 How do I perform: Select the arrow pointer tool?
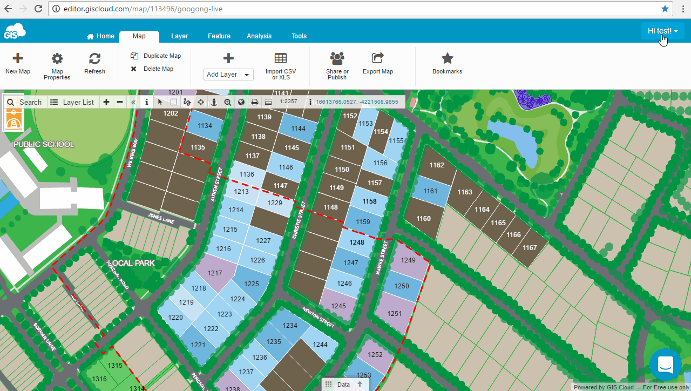click(x=160, y=102)
